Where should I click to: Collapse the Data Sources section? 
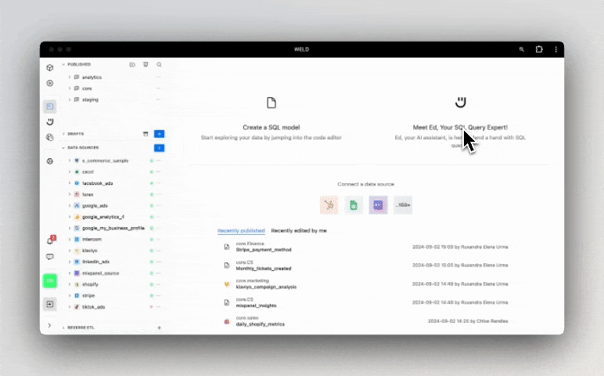(63, 147)
